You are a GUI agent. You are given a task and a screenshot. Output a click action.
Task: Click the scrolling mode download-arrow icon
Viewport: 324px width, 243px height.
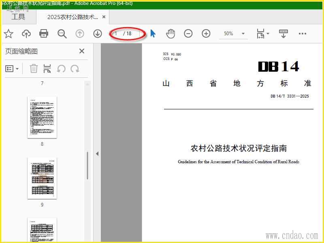[x=283, y=34]
